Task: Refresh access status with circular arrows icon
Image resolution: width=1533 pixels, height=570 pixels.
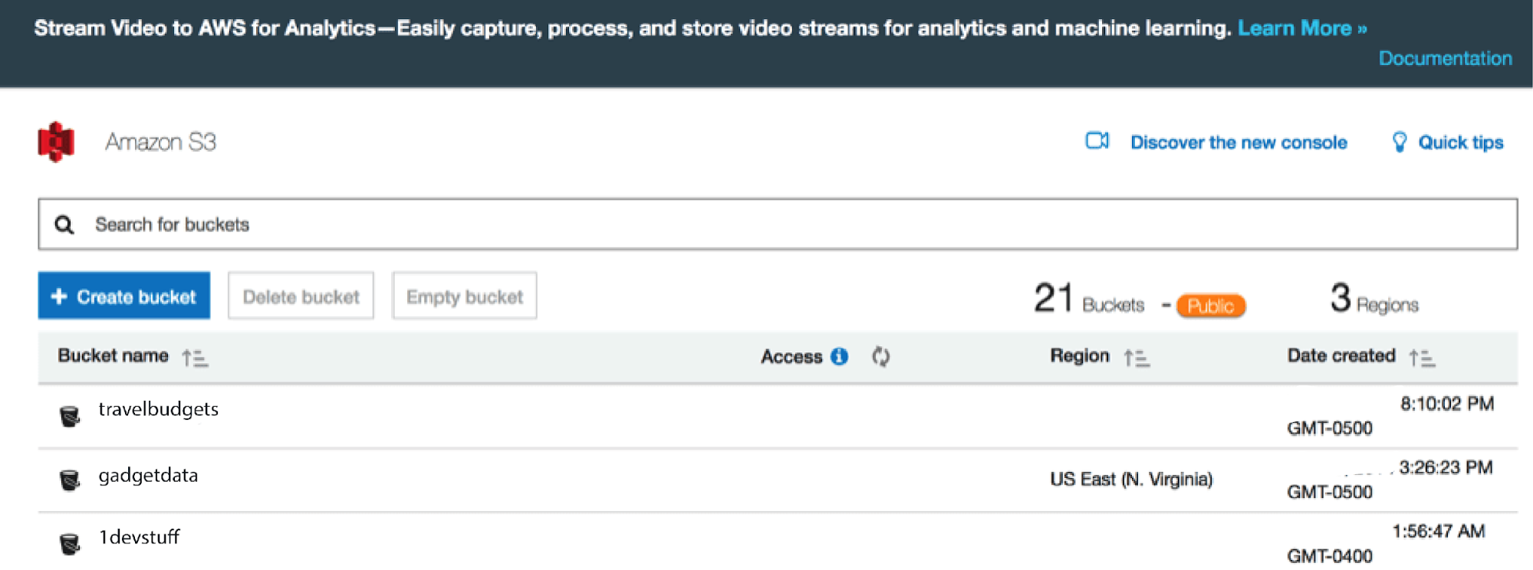Action: coord(881,356)
